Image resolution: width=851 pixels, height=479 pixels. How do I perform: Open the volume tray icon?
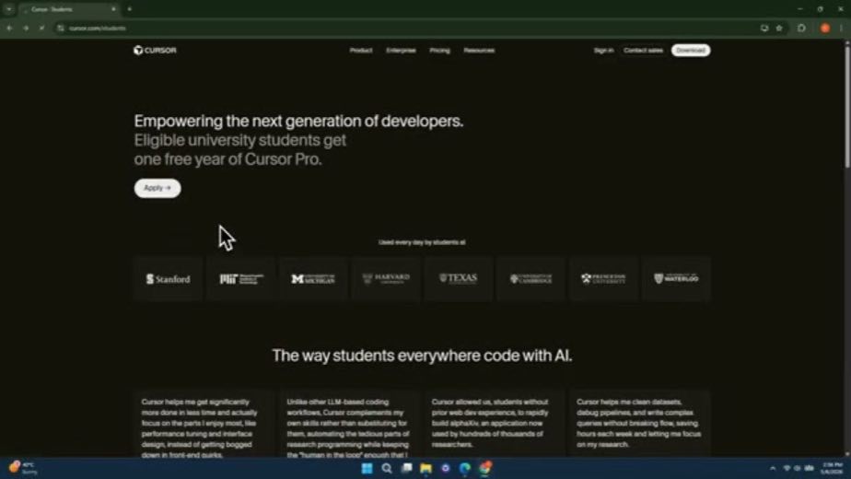tap(798, 468)
